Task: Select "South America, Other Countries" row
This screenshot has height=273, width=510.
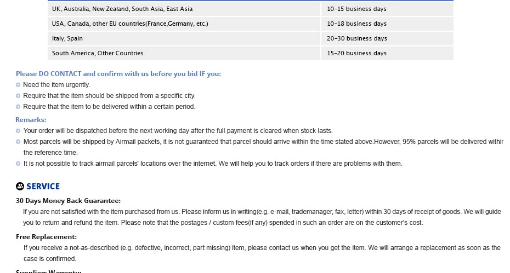Action: [98, 53]
